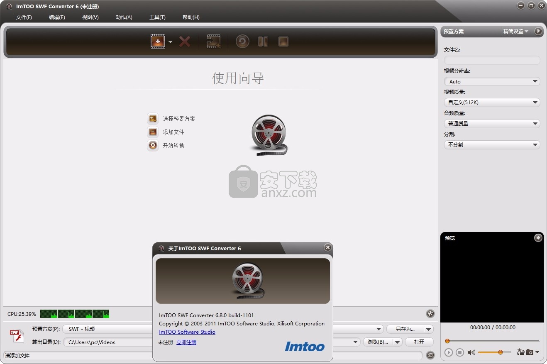Open the 文件(F) menu

(24, 17)
